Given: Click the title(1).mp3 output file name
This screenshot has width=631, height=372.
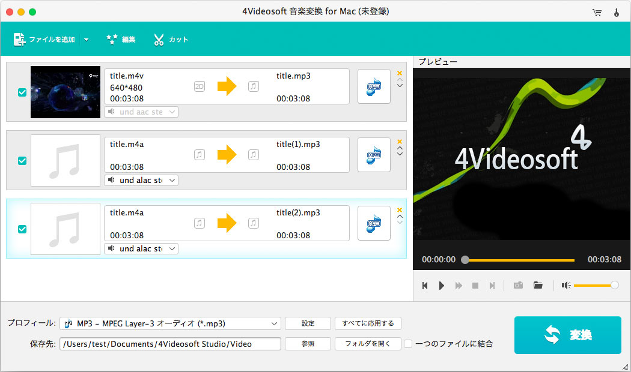Looking at the screenshot, I should [298, 144].
